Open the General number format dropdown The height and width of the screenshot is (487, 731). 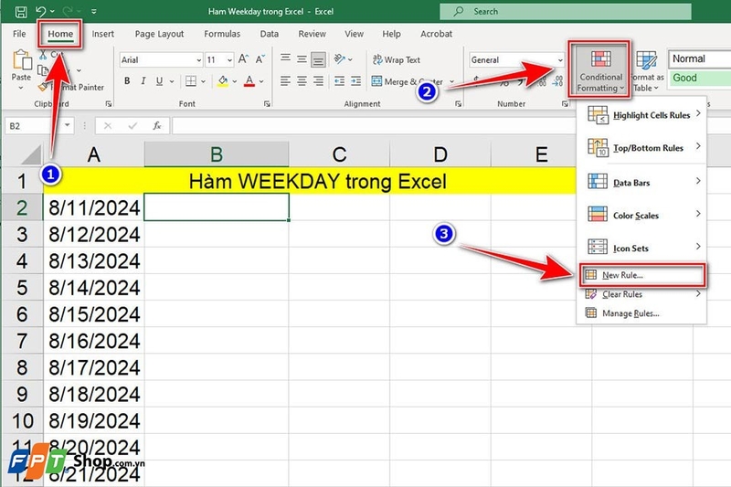click(560, 60)
